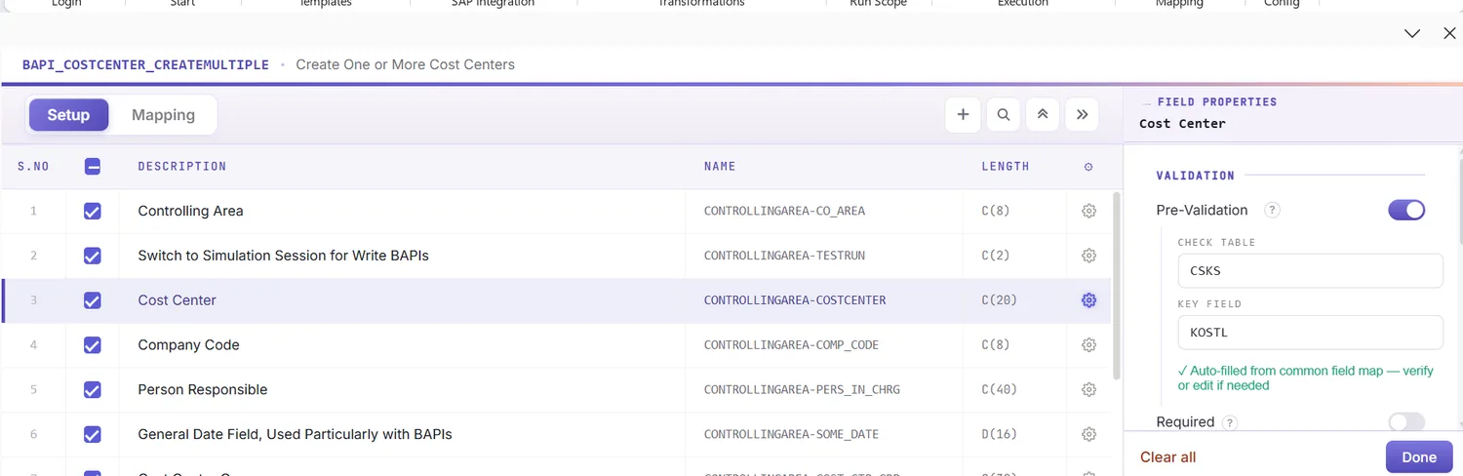
Task: Open the SAP Integration navigation item
Action: click(x=493, y=4)
